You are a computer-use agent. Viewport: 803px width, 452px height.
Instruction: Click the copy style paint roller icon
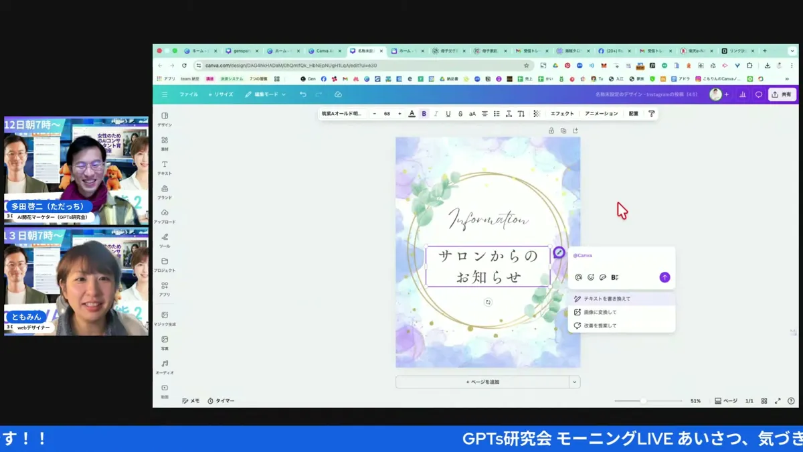[x=651, y=114]
